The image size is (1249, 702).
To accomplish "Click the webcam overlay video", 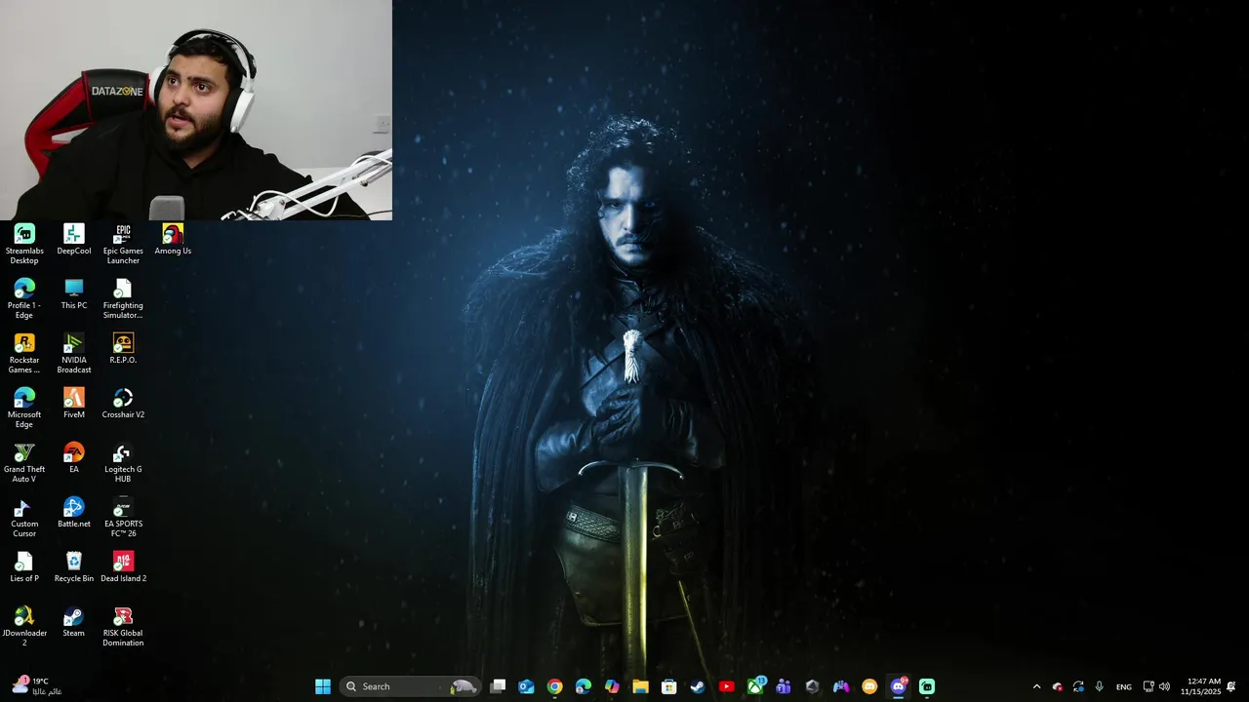I will (x=196, y=110).
